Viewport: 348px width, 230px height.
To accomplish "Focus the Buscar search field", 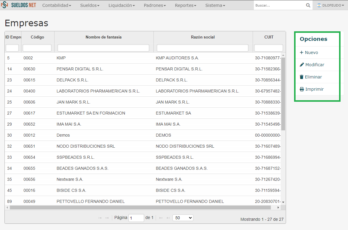I will 280,5.
